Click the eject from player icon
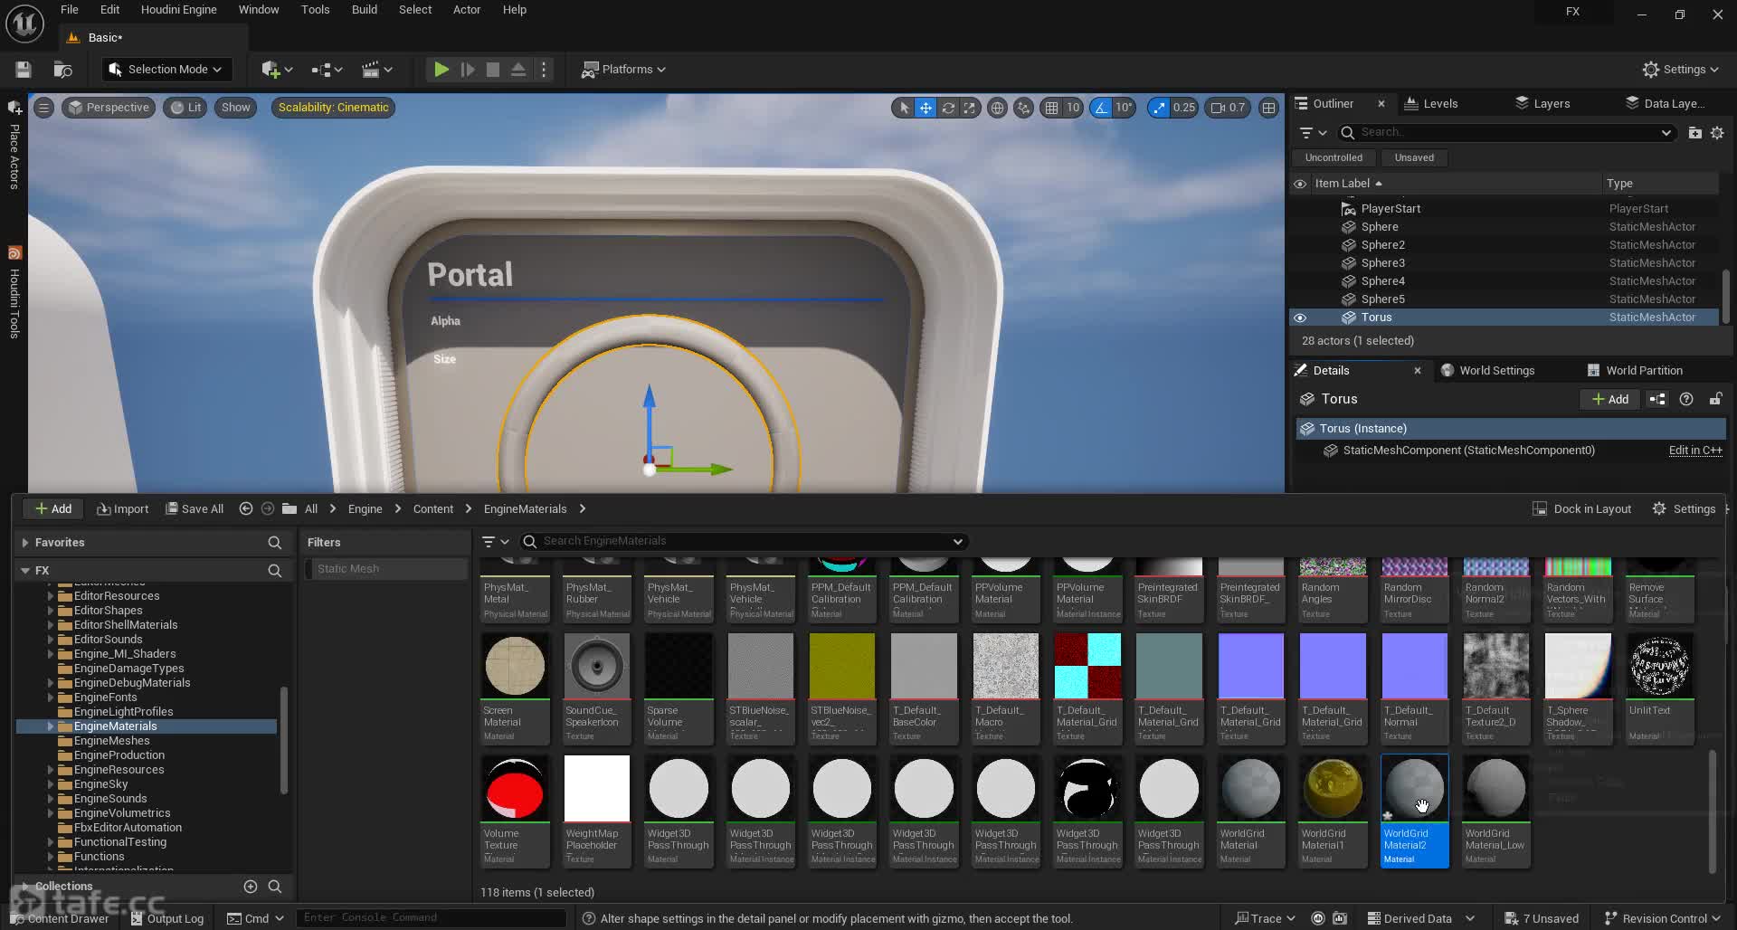 pos(518,70)
